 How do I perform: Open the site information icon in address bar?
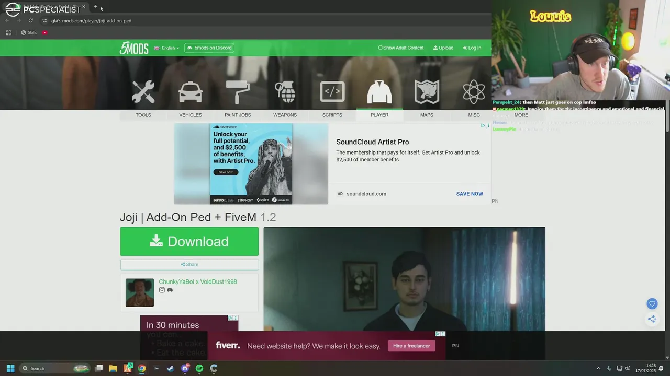point(44,21)
